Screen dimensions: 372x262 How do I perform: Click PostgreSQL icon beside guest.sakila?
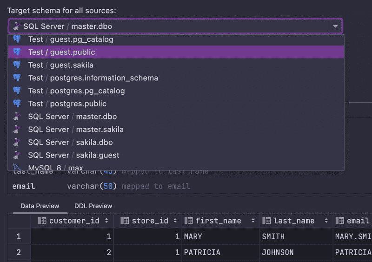coord(17,65)
